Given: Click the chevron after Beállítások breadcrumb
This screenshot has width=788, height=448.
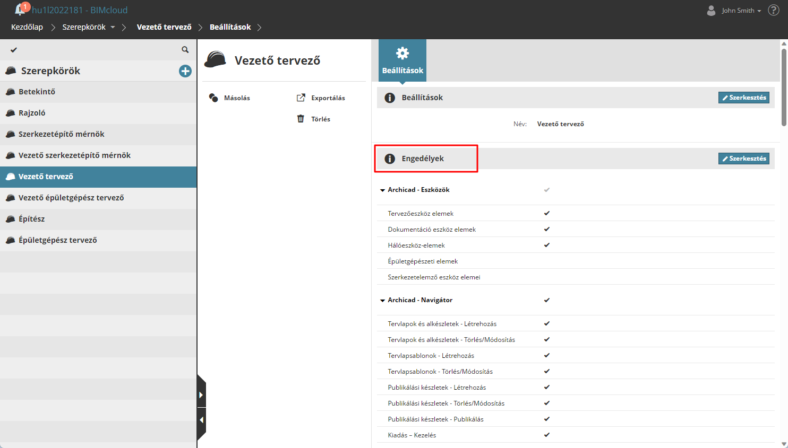Looking at the screenshot, I should (x=259, y=28).
